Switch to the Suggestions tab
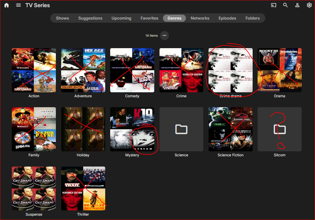Screen dimensions: 315x220 point(90,18)
